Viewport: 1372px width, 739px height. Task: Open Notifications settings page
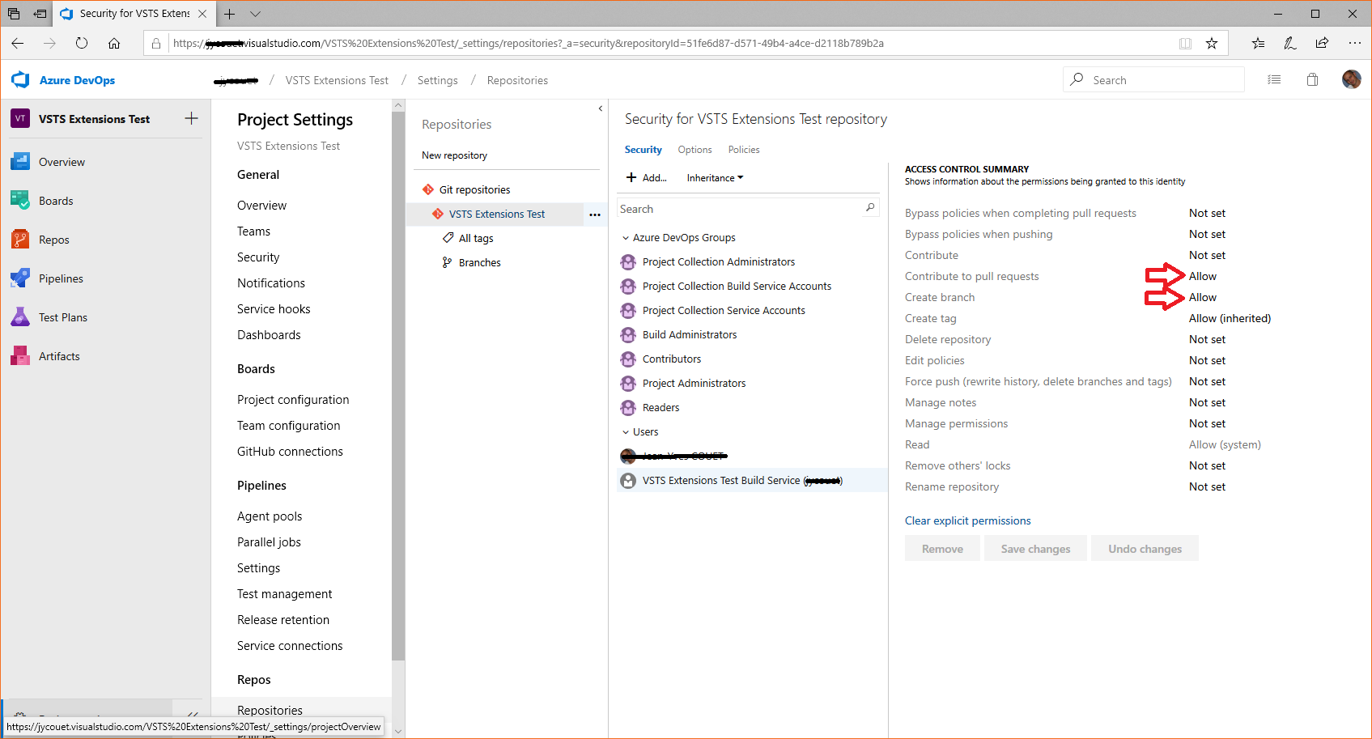pyautogui.click(x=271, y=283)
